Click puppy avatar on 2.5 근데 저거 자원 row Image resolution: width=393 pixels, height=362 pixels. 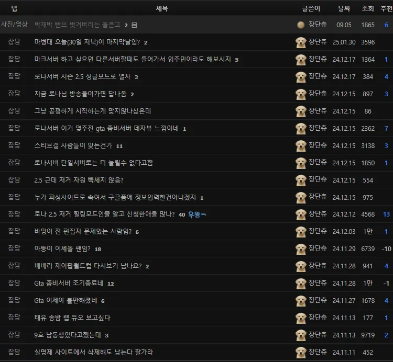301,180
